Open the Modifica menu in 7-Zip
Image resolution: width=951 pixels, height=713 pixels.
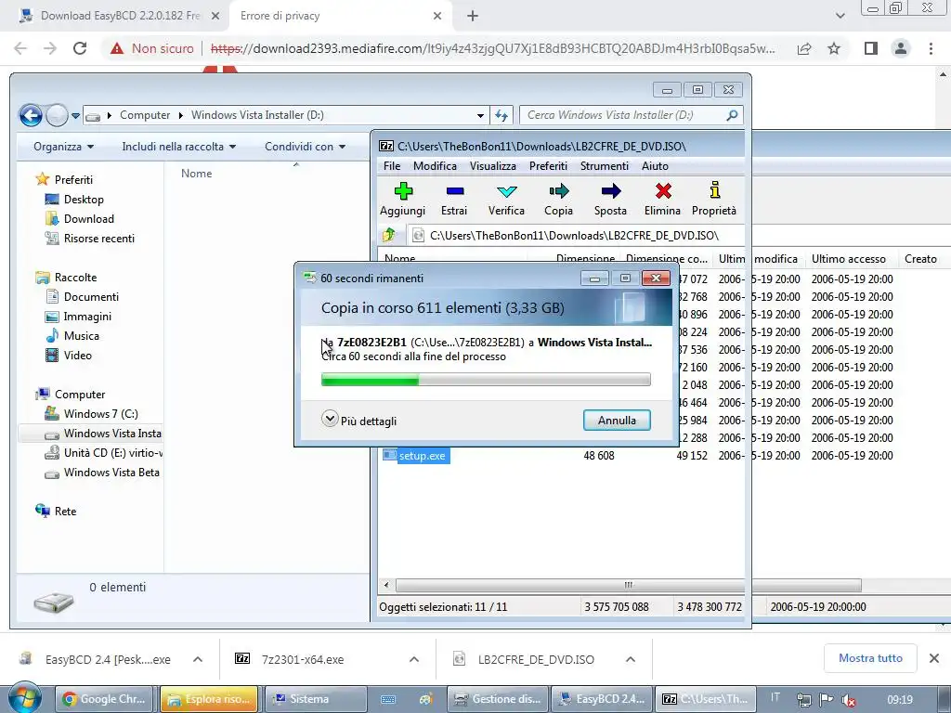435,166
